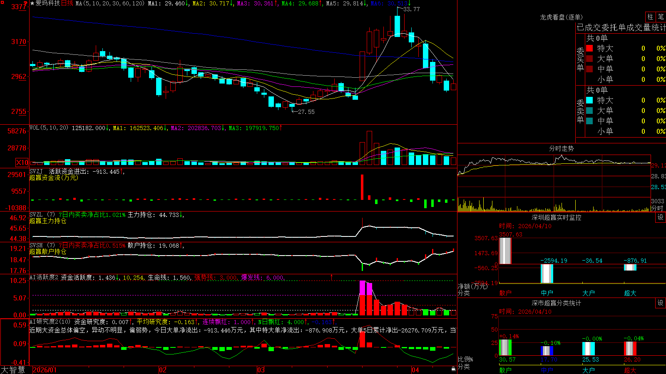Click the 共 0单 count in 委买单 section

pos(597,38)
